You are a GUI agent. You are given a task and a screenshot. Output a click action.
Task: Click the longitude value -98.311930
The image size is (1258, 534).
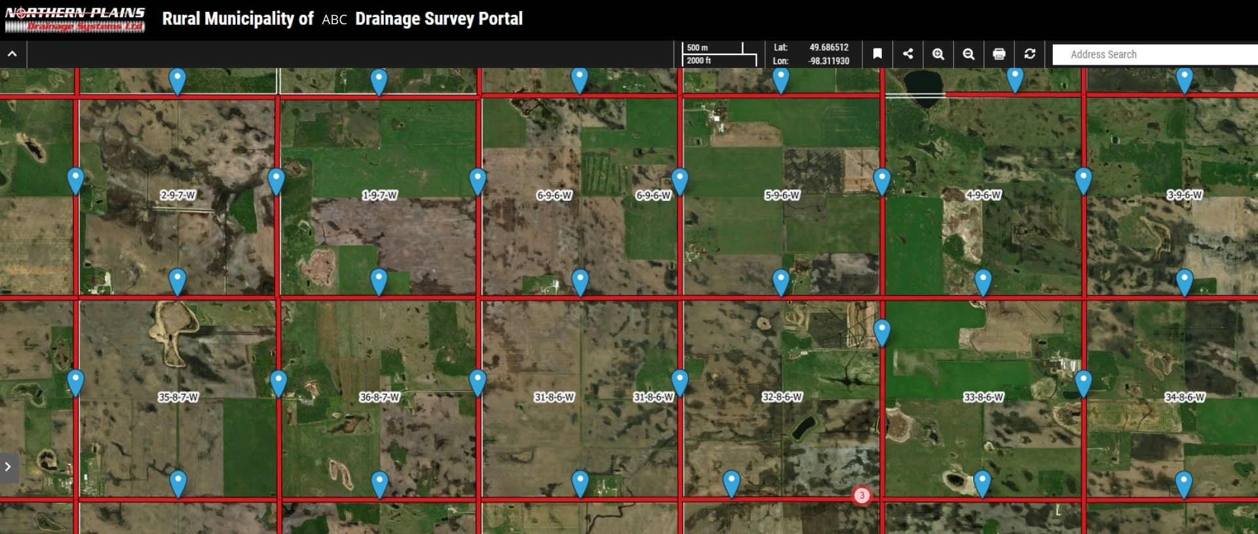tap(829, 61)
